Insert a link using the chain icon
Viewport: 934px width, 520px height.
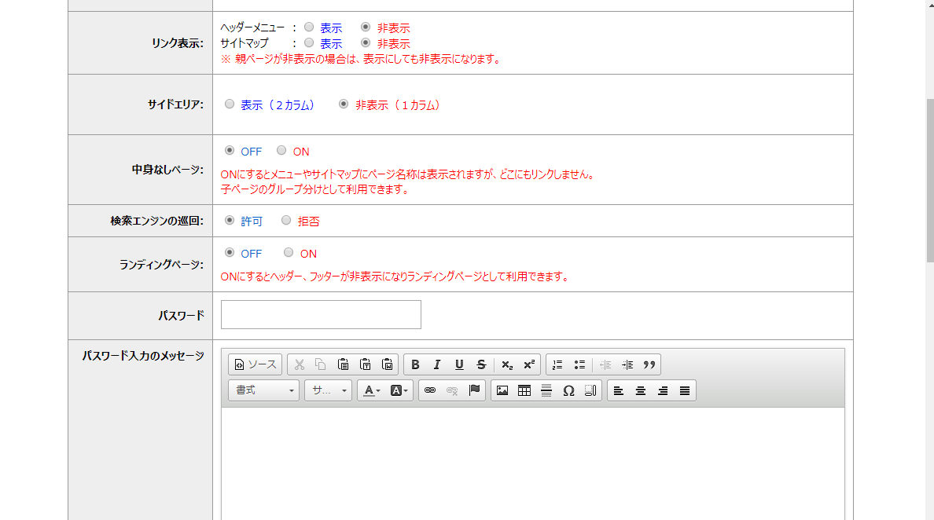pos(429,390)
